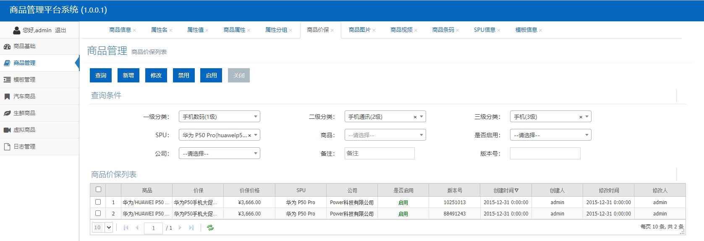Click the 查询 button
This screenshot has width=704, height=241.
pyautogui.click(x=101, y=75)
